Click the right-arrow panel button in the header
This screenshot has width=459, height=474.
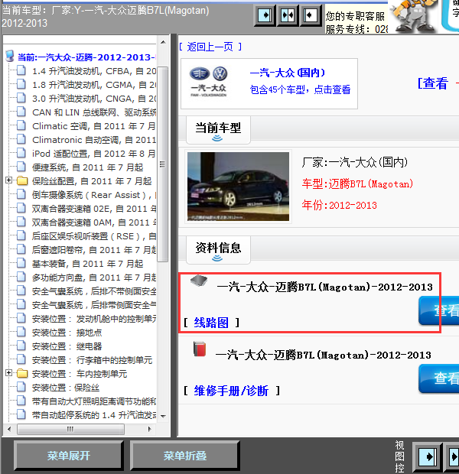(x=265, y=15)
